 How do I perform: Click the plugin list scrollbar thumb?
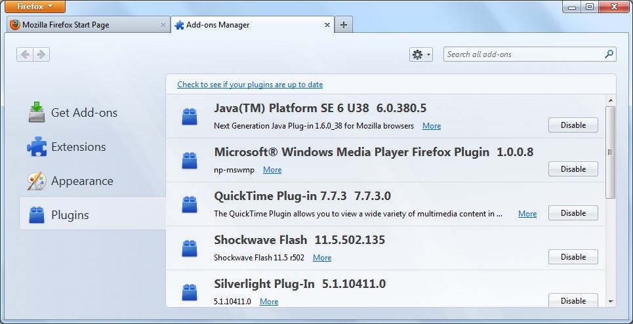(611, 152)
